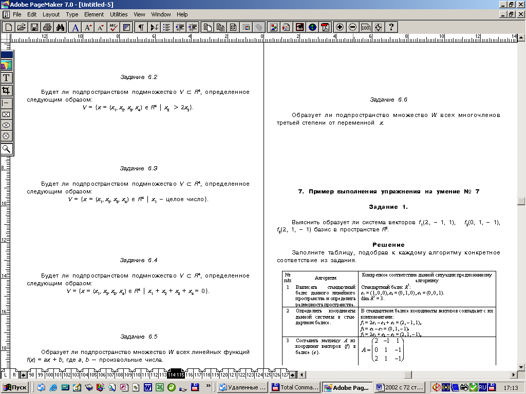Open the left master page L
The width and height of the screenshot is (526, 394).
pos(5,375)
